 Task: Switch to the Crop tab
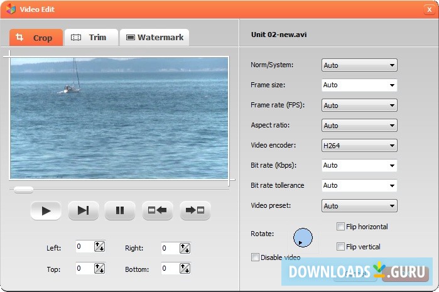click(x=36, y=38)
